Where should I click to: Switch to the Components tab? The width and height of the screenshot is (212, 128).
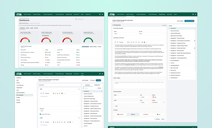click(x=97, y=85)
